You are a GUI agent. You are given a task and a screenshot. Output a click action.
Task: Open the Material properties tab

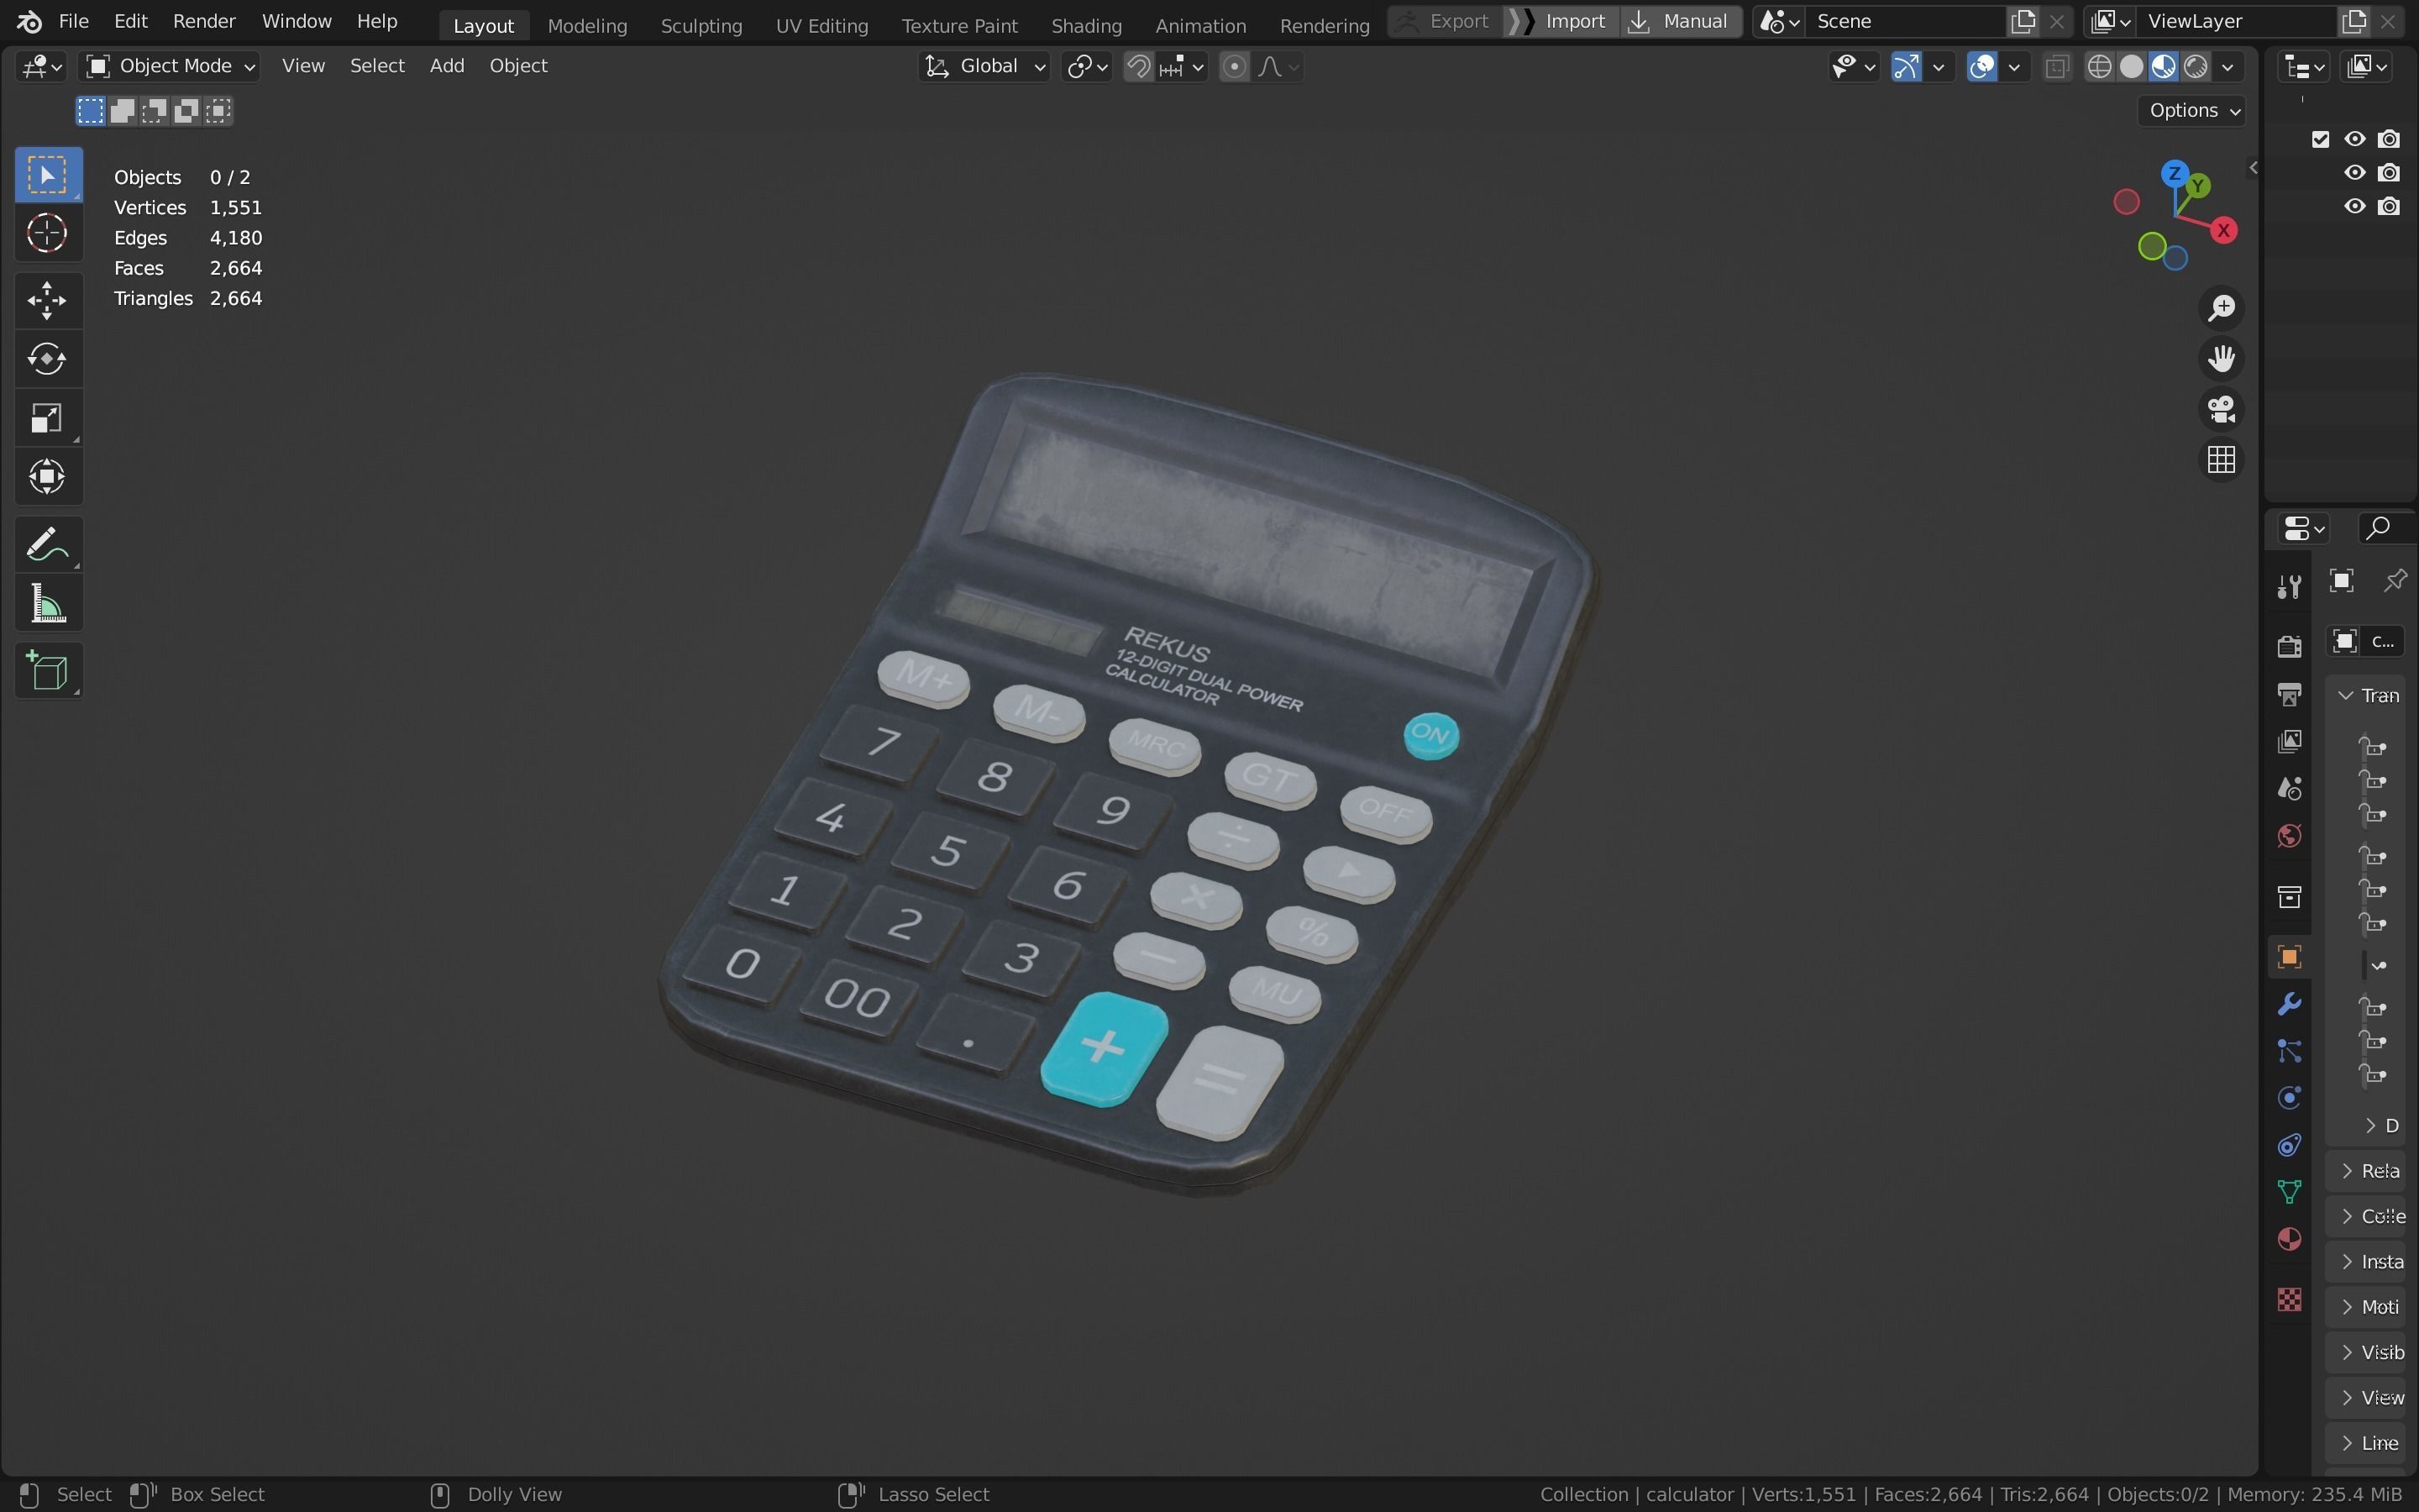[2289, 1240]
